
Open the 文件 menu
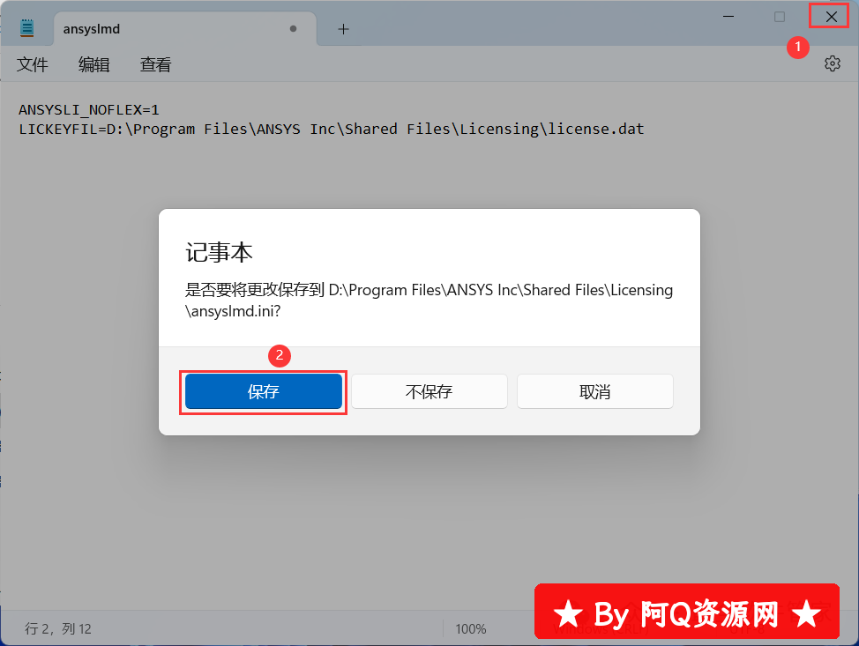pos(33,64)
